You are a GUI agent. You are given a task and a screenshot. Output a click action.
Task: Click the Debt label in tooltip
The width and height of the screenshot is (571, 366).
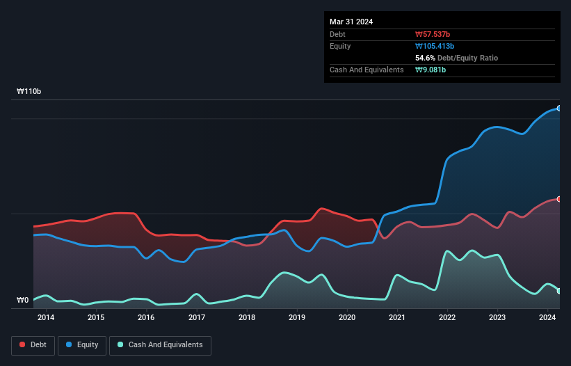337,34
